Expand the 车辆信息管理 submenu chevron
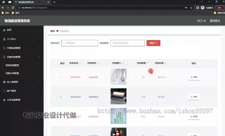 click(39, 48)
